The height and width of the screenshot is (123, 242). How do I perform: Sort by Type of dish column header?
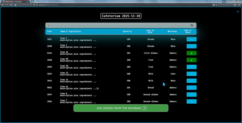[150, 31]
